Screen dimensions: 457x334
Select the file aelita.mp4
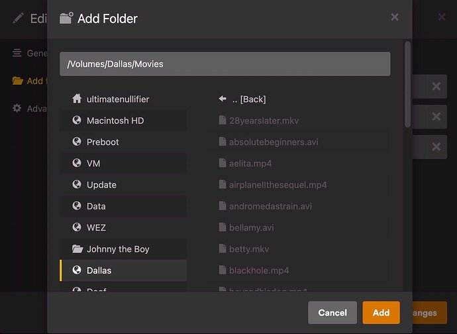pos(299,163)
